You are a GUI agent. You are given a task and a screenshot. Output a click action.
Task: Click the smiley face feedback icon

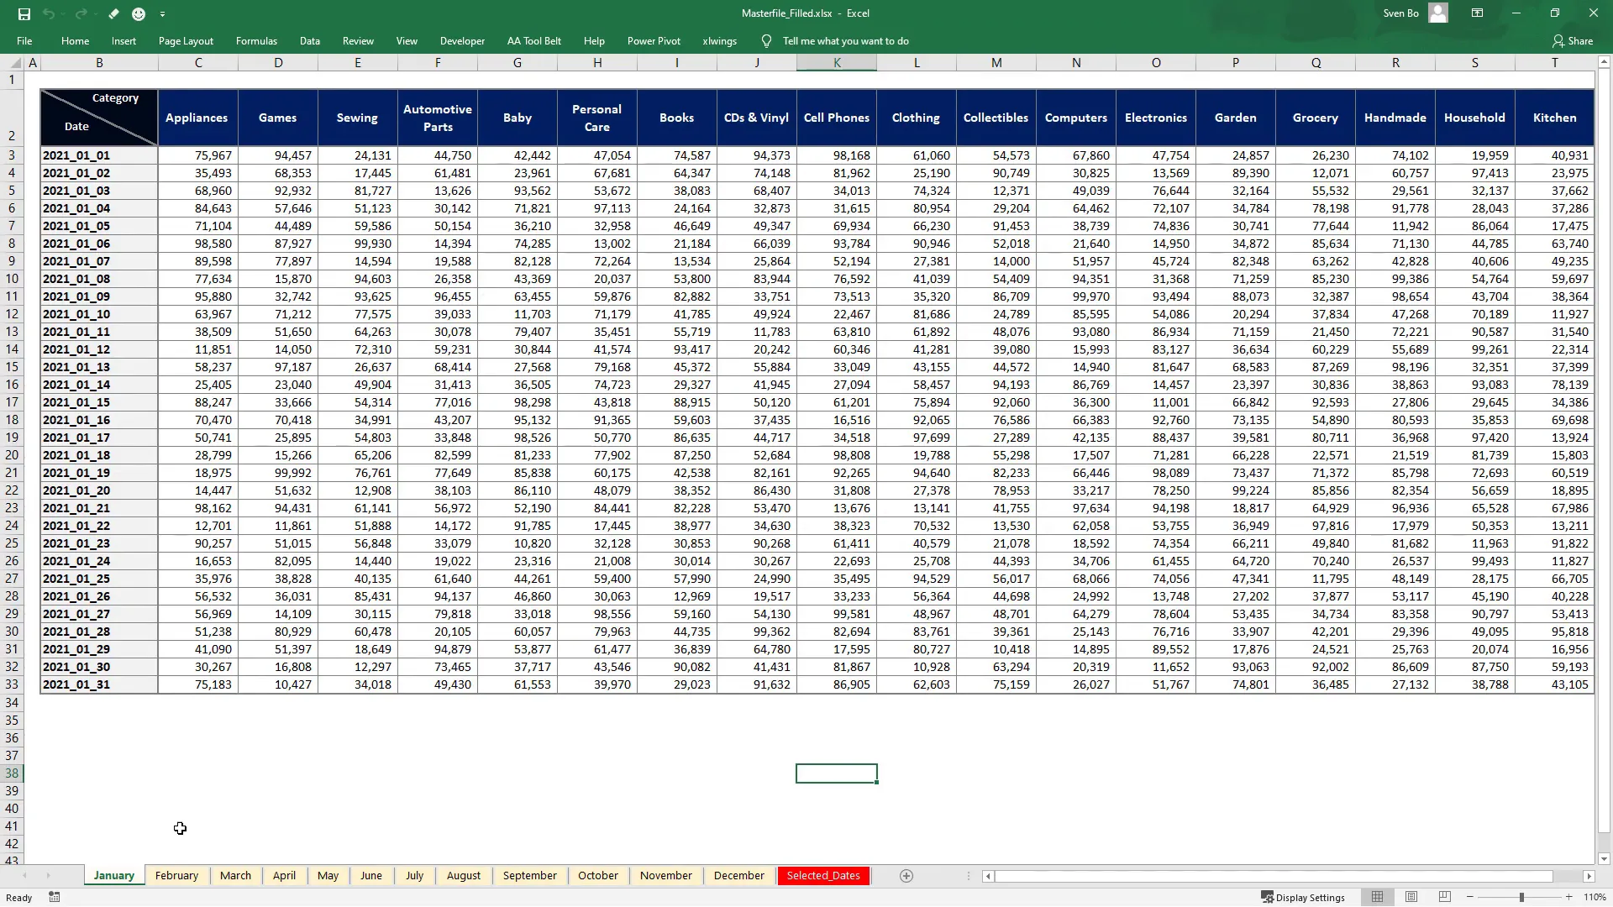(139, 13)
